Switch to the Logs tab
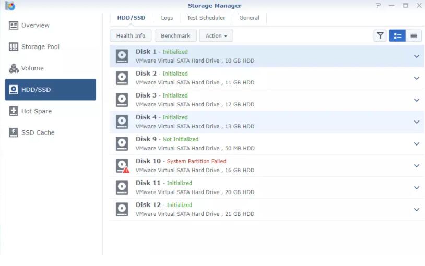This screenshot has width=425, height=266. (x=167, y=18)
